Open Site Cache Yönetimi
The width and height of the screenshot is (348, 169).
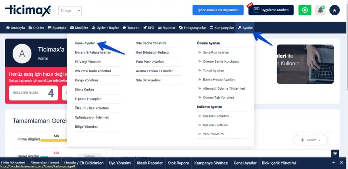coord(151,43)
